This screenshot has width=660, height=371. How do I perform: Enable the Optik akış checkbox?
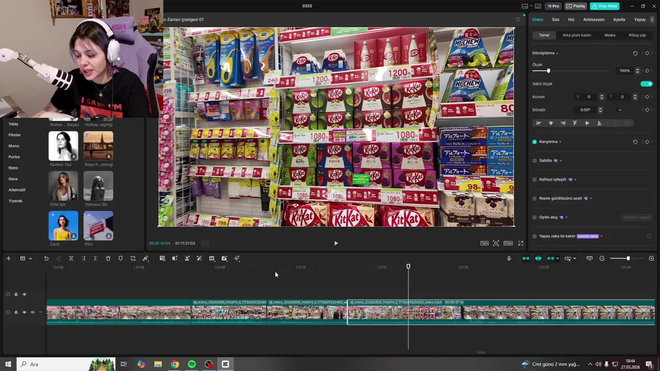click(x=535, y=217)
